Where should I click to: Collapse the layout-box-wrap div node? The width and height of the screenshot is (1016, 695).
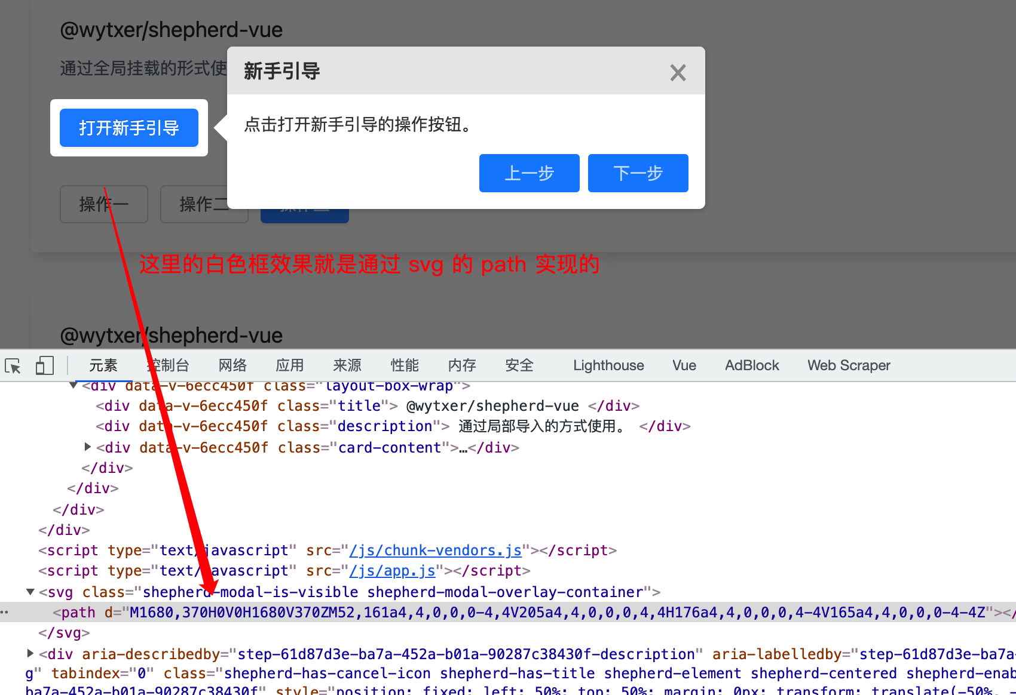(73, 385)
